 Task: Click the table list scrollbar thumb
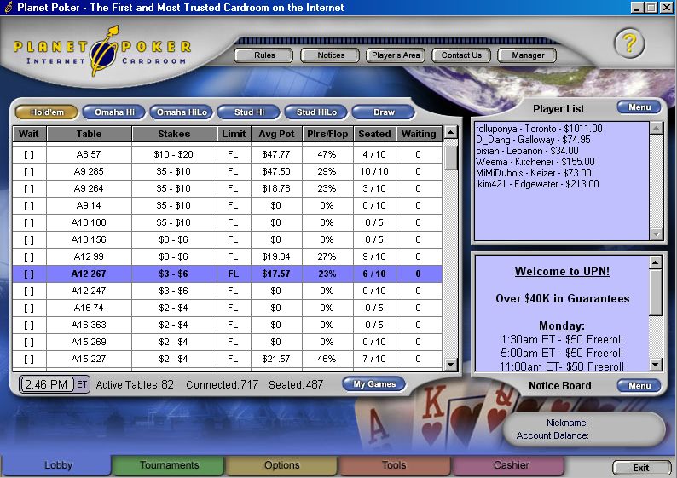[x=450, y=158]
